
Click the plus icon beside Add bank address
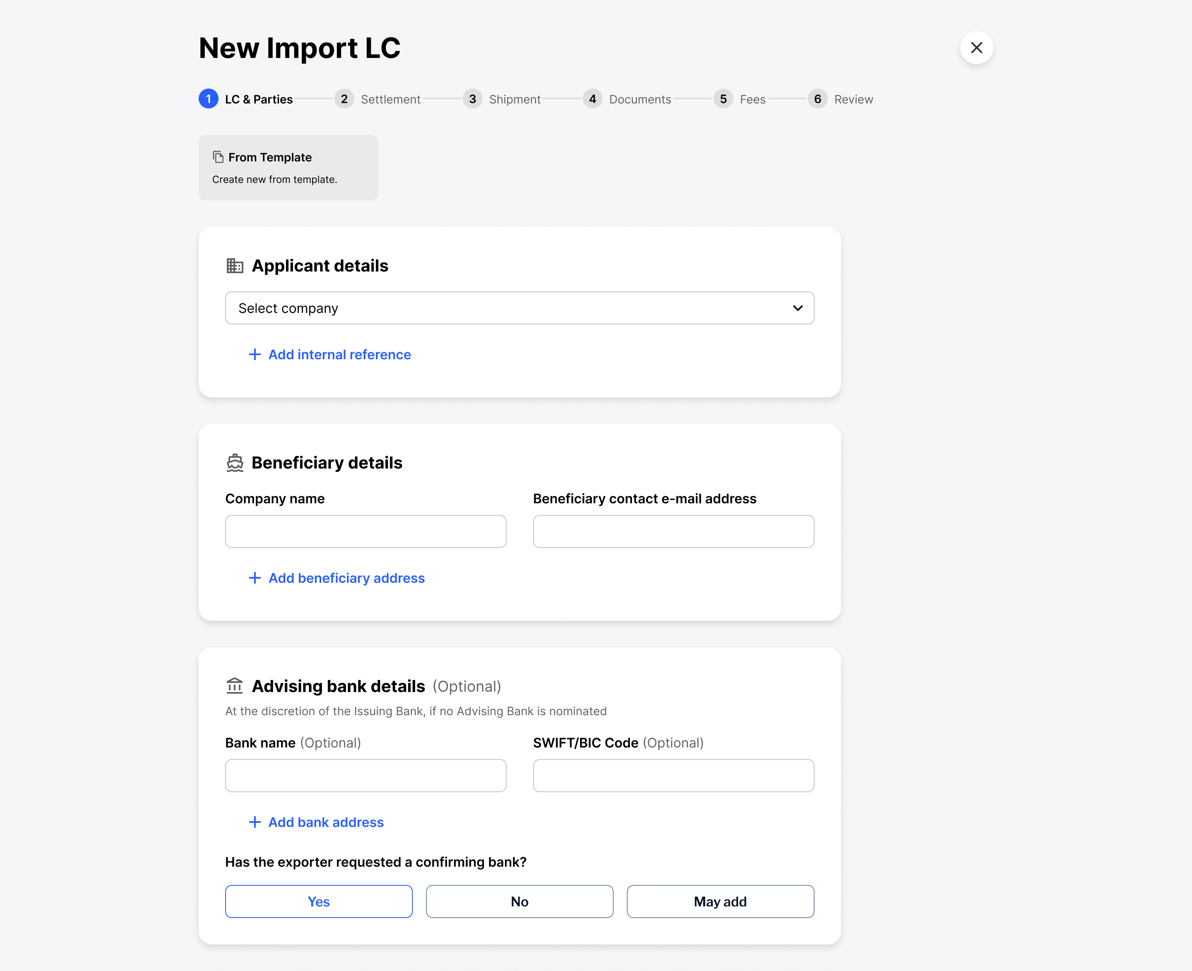(x=255, y=822)
